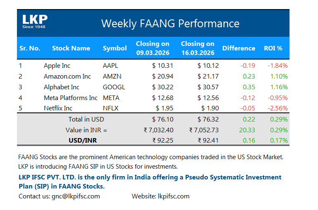Select the Netflix Inc stock name

58,108
